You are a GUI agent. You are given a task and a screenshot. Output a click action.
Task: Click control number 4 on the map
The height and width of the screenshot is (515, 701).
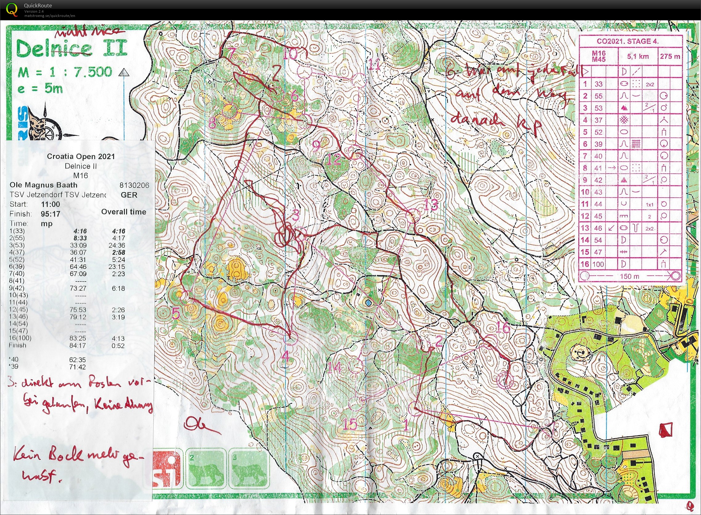point(286,357)
